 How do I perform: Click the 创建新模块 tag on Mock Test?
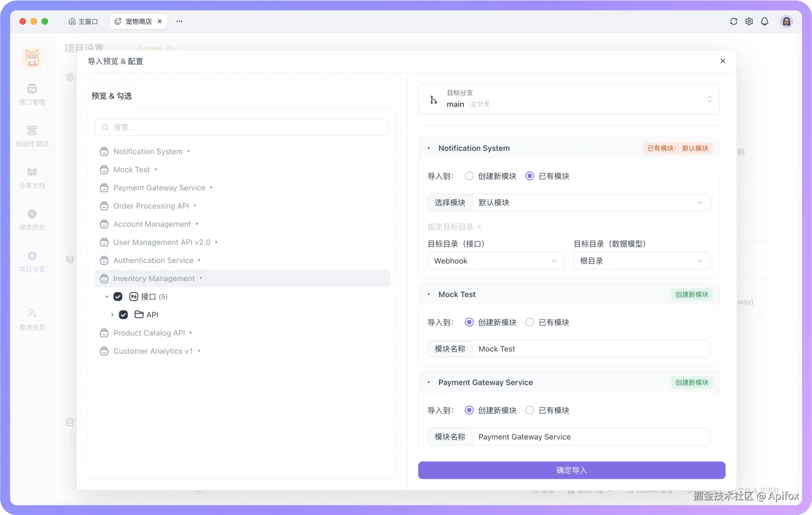(692, 294)
